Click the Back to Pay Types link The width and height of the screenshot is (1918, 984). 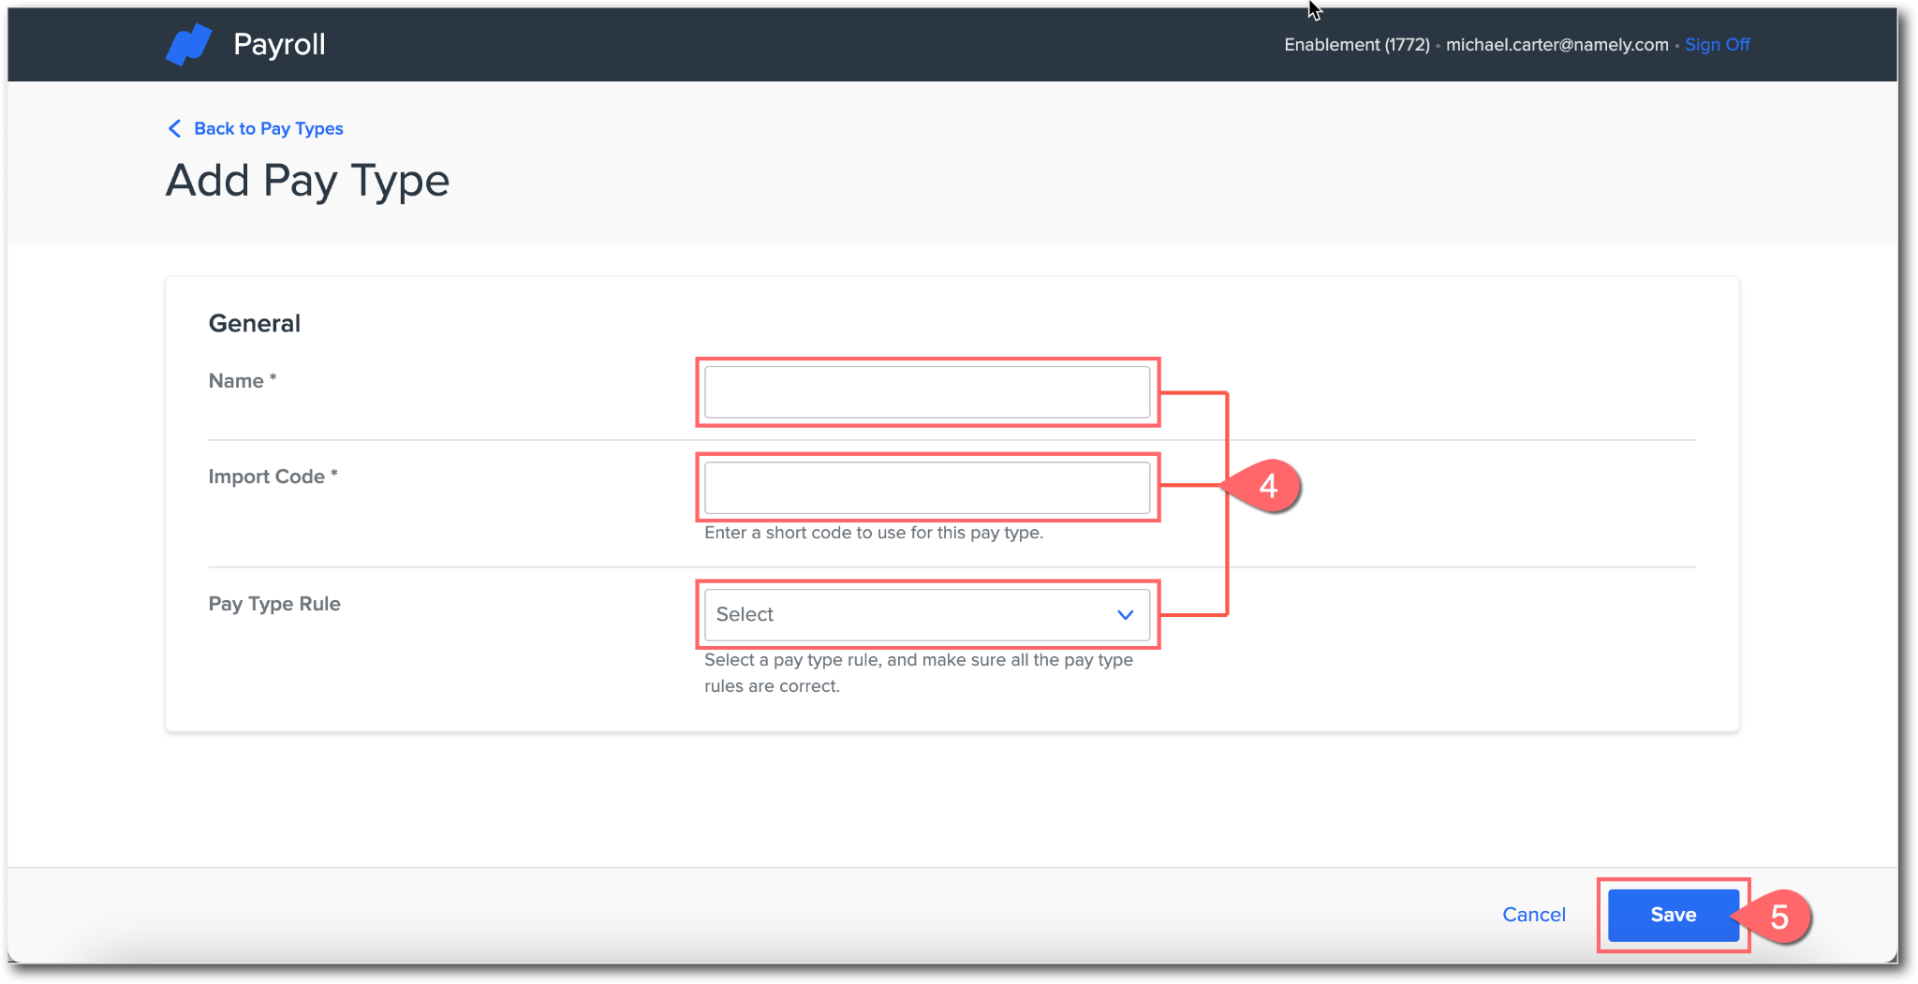coord(268,128)
